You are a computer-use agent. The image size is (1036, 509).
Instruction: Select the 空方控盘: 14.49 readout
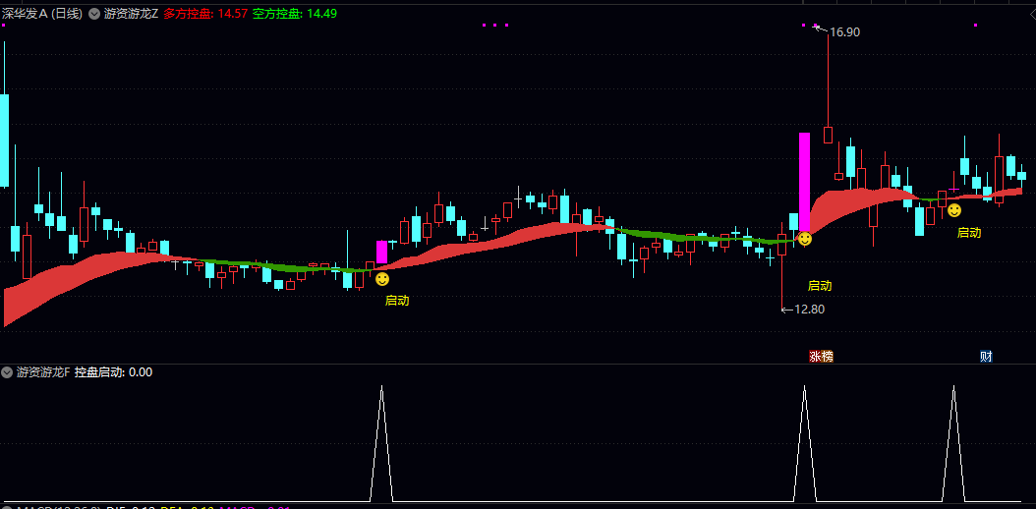pyautogui.click(x=295, y=13)
